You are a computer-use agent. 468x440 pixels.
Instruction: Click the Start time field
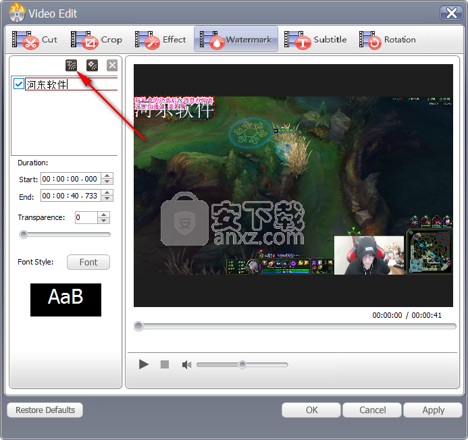pyautogui.click(x=71, y=179)
